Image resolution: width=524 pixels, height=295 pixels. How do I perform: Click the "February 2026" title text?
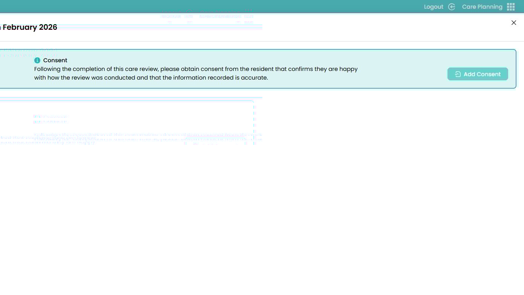[30, 27]
